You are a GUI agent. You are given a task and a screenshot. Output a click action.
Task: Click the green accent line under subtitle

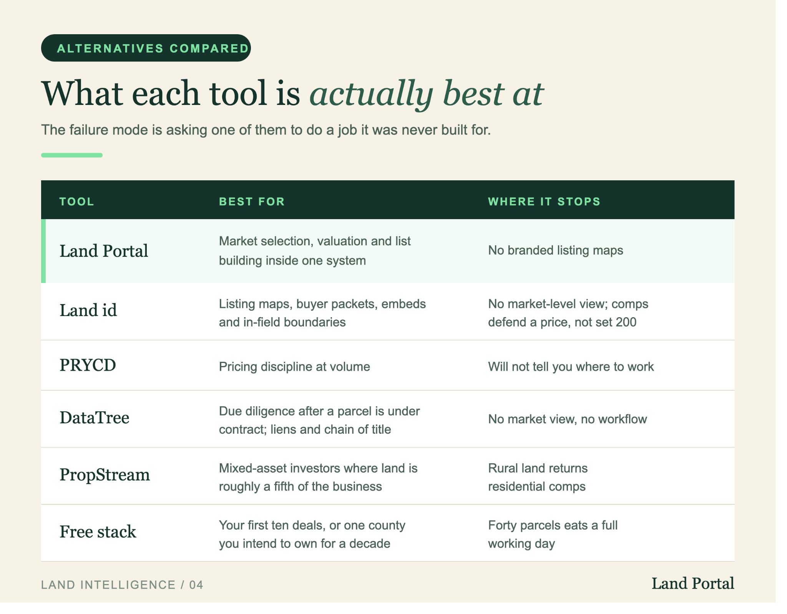[72, 155]
